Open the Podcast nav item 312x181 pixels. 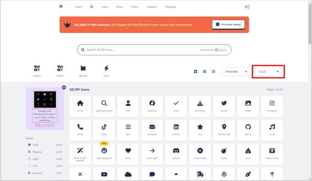tap(171, 7)
